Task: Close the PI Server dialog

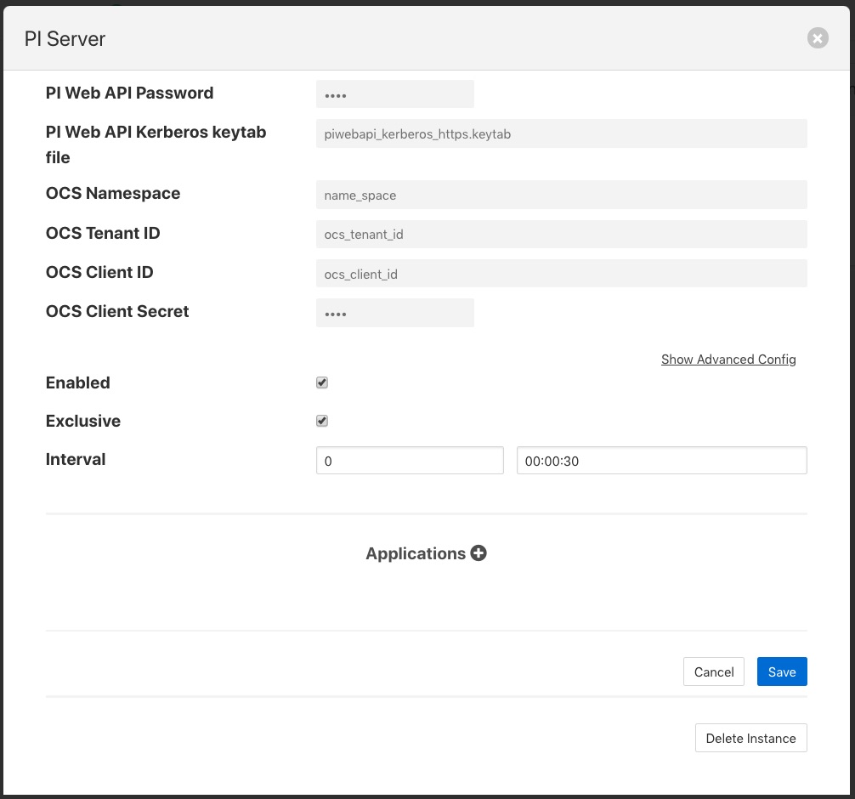Action: click(x=817, y=38)
